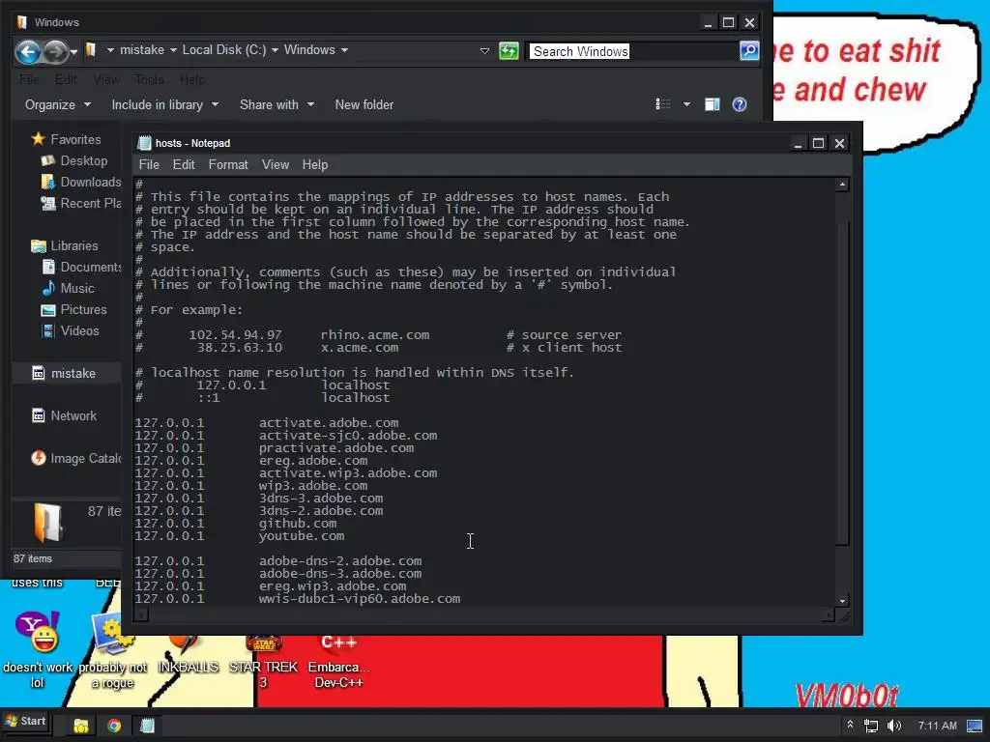Viewport: 990px width, 742px height.
Task: Open the Organize dropdown menu
Action: (x=57, y=104)
